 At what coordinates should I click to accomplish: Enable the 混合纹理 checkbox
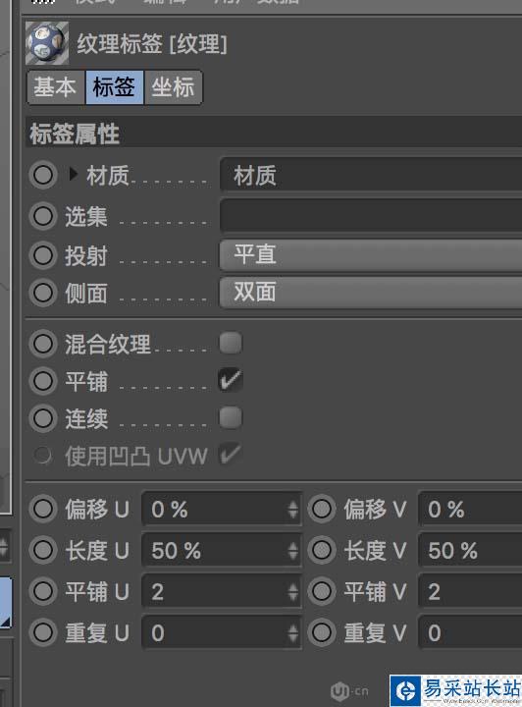tap(231, 343)
